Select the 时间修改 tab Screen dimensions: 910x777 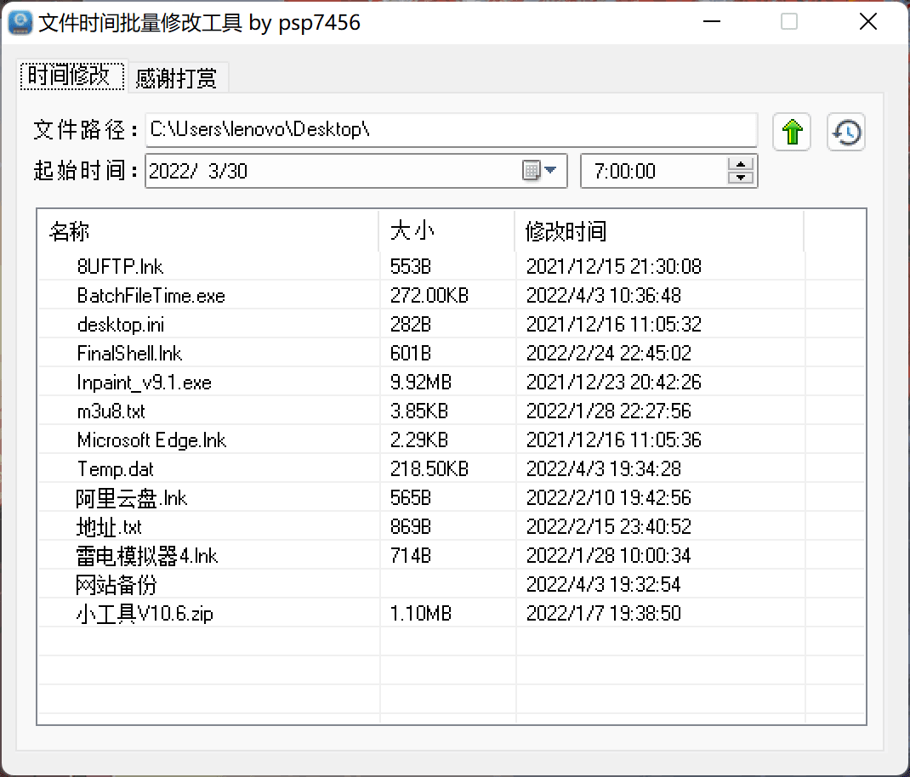(x=70, y=77)
